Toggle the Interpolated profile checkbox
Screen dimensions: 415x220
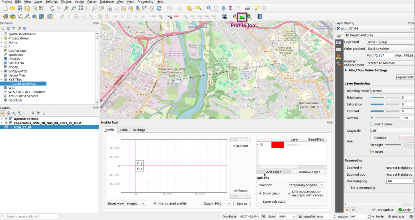tap(155, 204)
